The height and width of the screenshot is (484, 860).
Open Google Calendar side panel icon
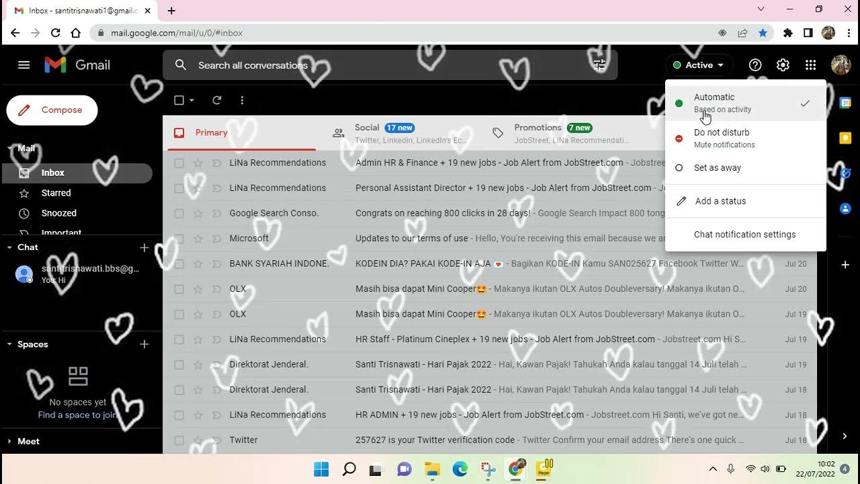pyautogui.click(x=845, y=103)
